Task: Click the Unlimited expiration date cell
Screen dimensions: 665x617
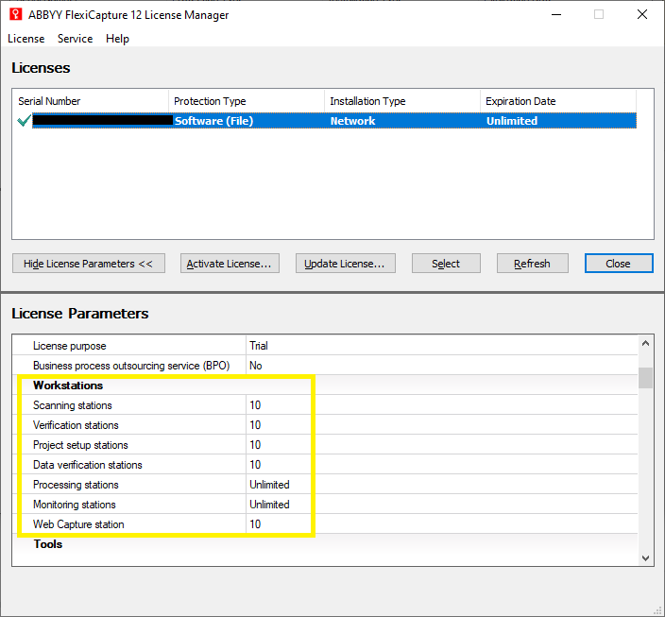Action: (x=512, y=121)
